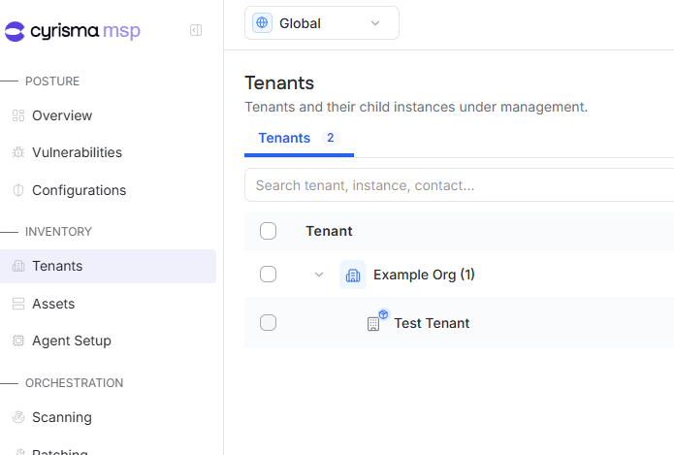Click the Overview grid icon
Viewport: 674px width, 455px height.
(18, 115)
